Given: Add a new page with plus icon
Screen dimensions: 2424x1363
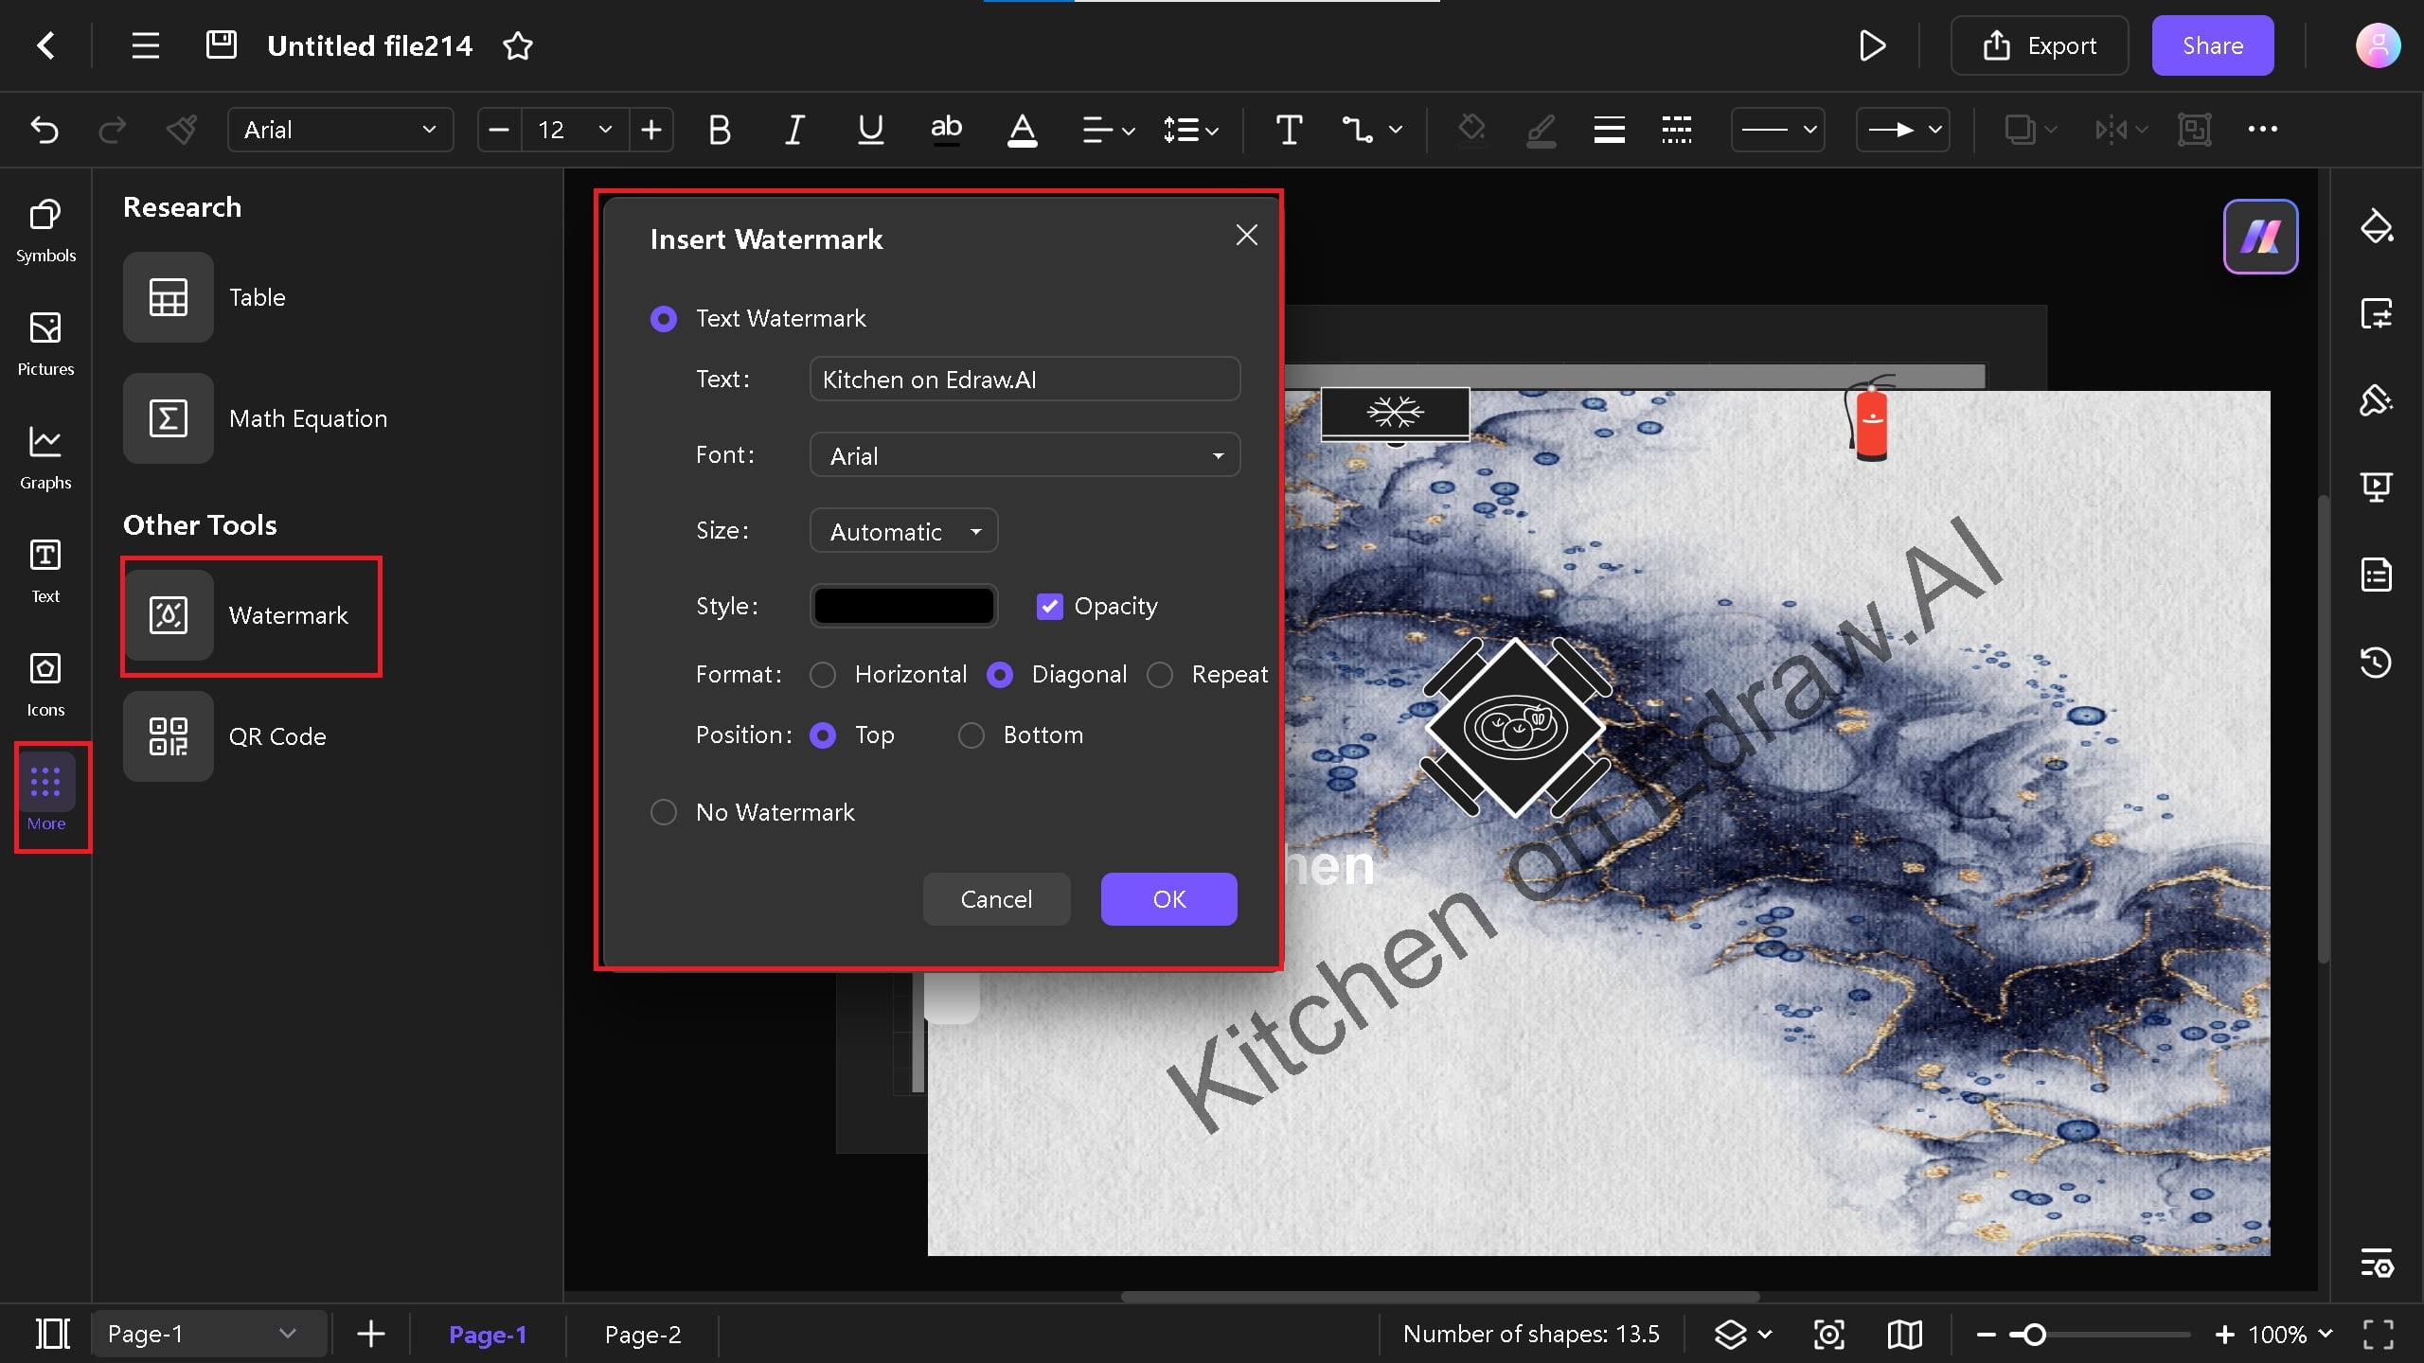Looking at the screenshot, I should (x=370, y=1335).
